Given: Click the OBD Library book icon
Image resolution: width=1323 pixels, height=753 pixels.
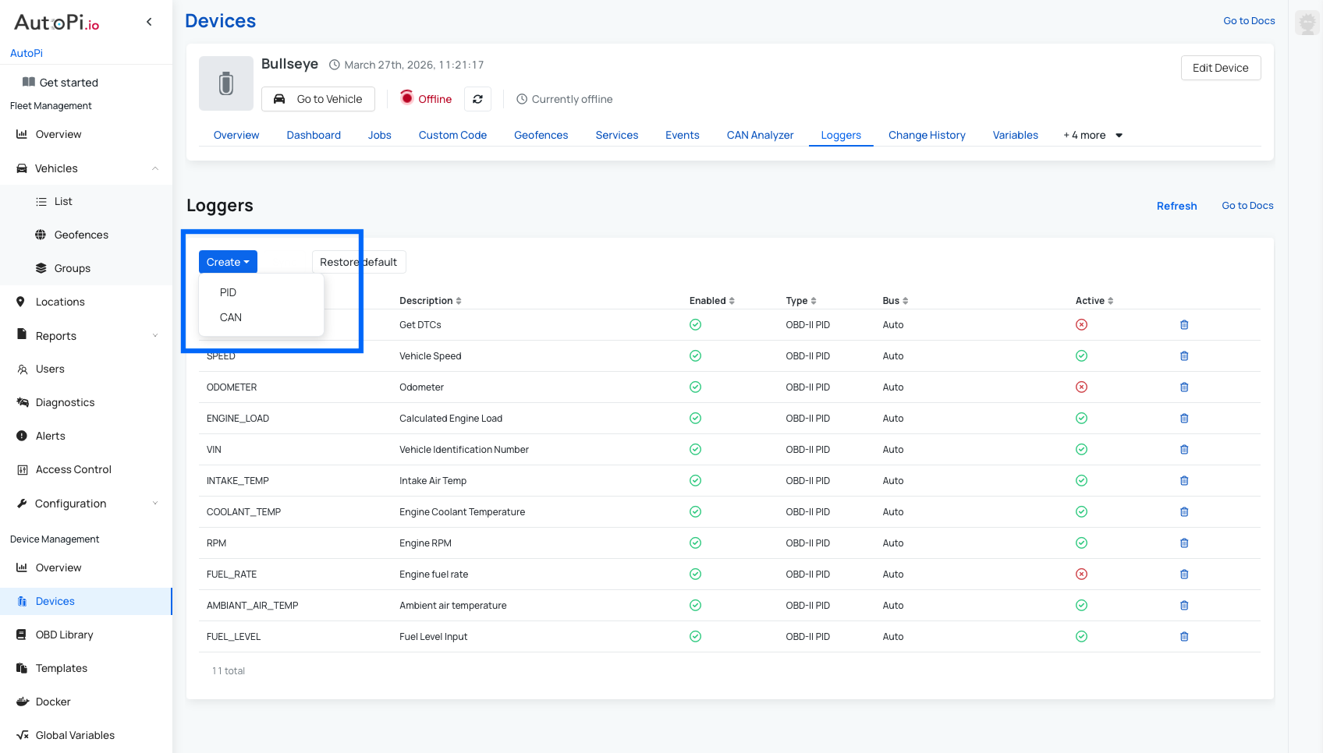Looking at the screenshot, I should (21, 635).
